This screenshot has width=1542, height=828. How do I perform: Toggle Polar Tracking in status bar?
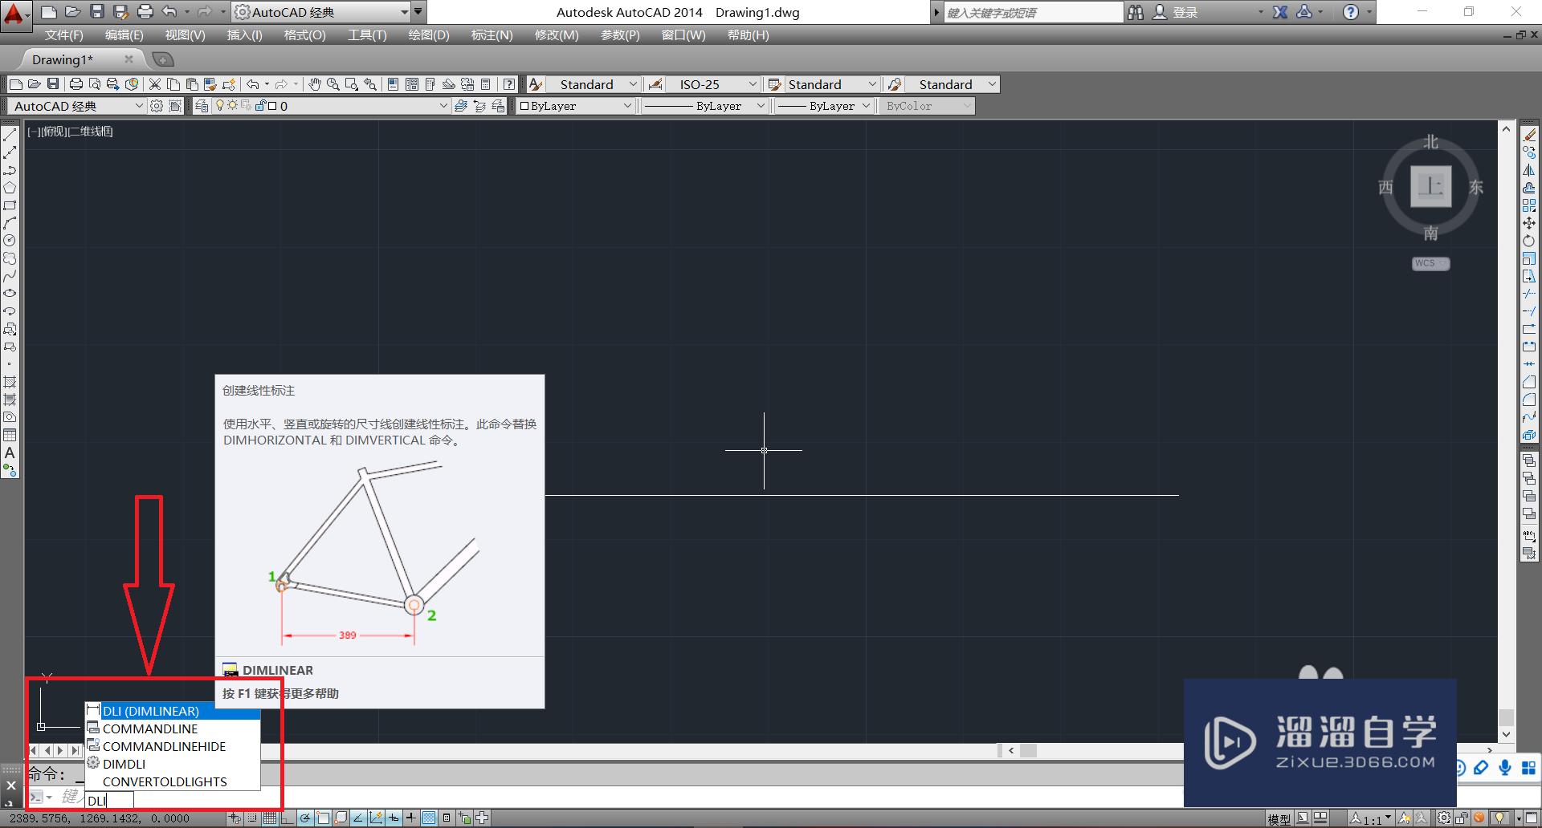click(x=305, y=818)
